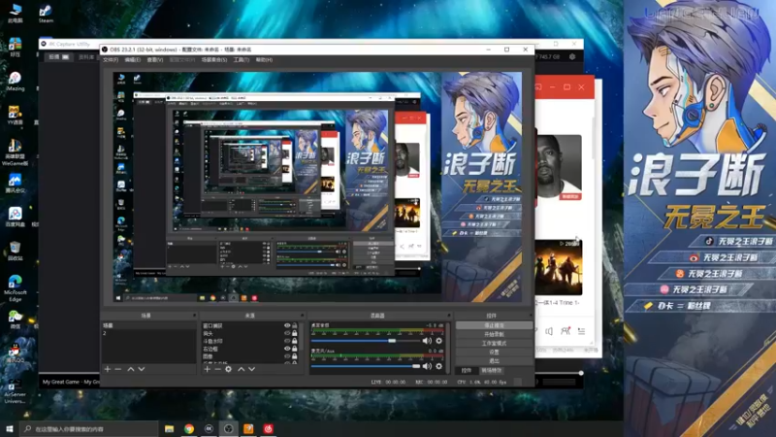This screenshot has width=776, height=437.
Task: Open the Microsoft Edge desktop shortcut
Action: 15,287
